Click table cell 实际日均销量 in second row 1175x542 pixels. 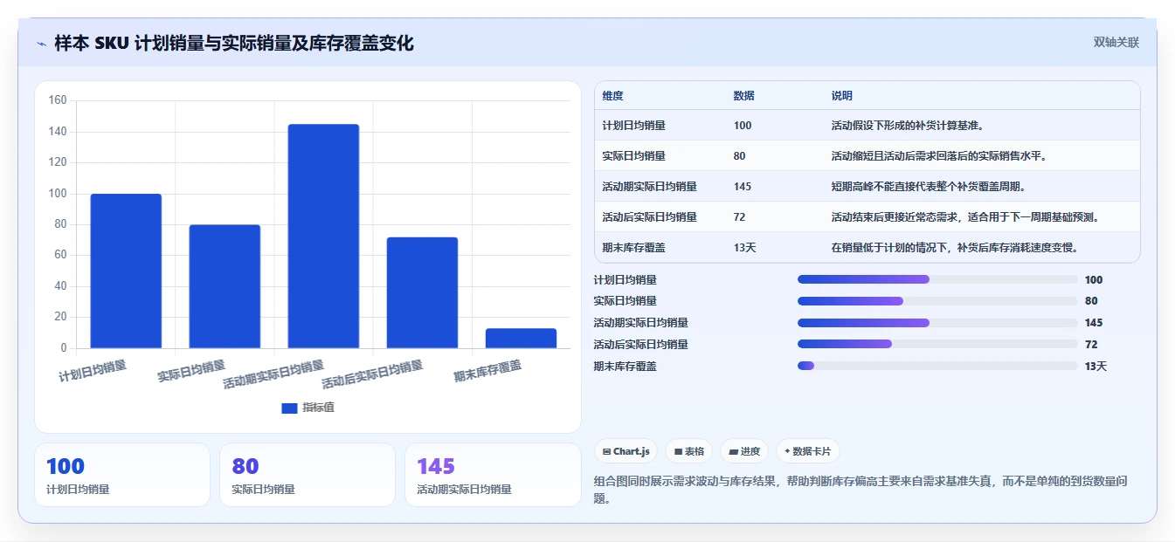tap(634, 156)
